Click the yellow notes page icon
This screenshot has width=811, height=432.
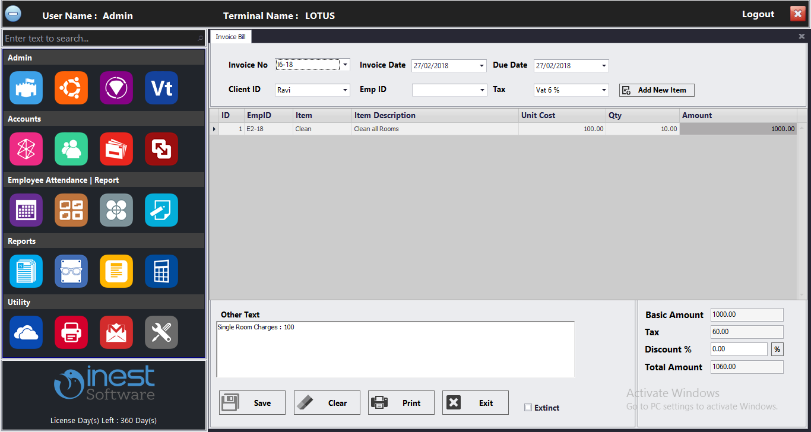[x=116, y=271]
